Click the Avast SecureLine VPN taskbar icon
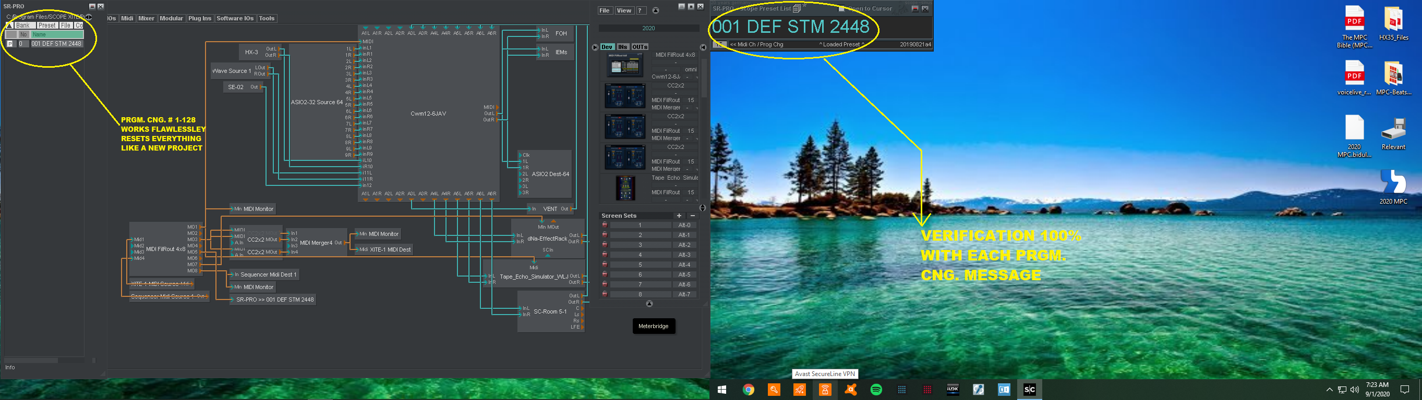Viewport: 1422px width, 400px height. (x=825, y=390)
